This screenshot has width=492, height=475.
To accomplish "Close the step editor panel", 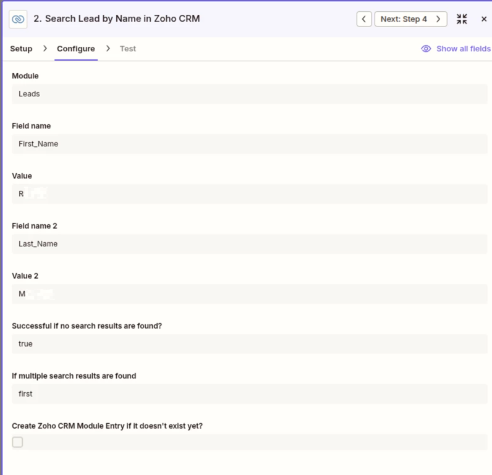I will [484, 19].
